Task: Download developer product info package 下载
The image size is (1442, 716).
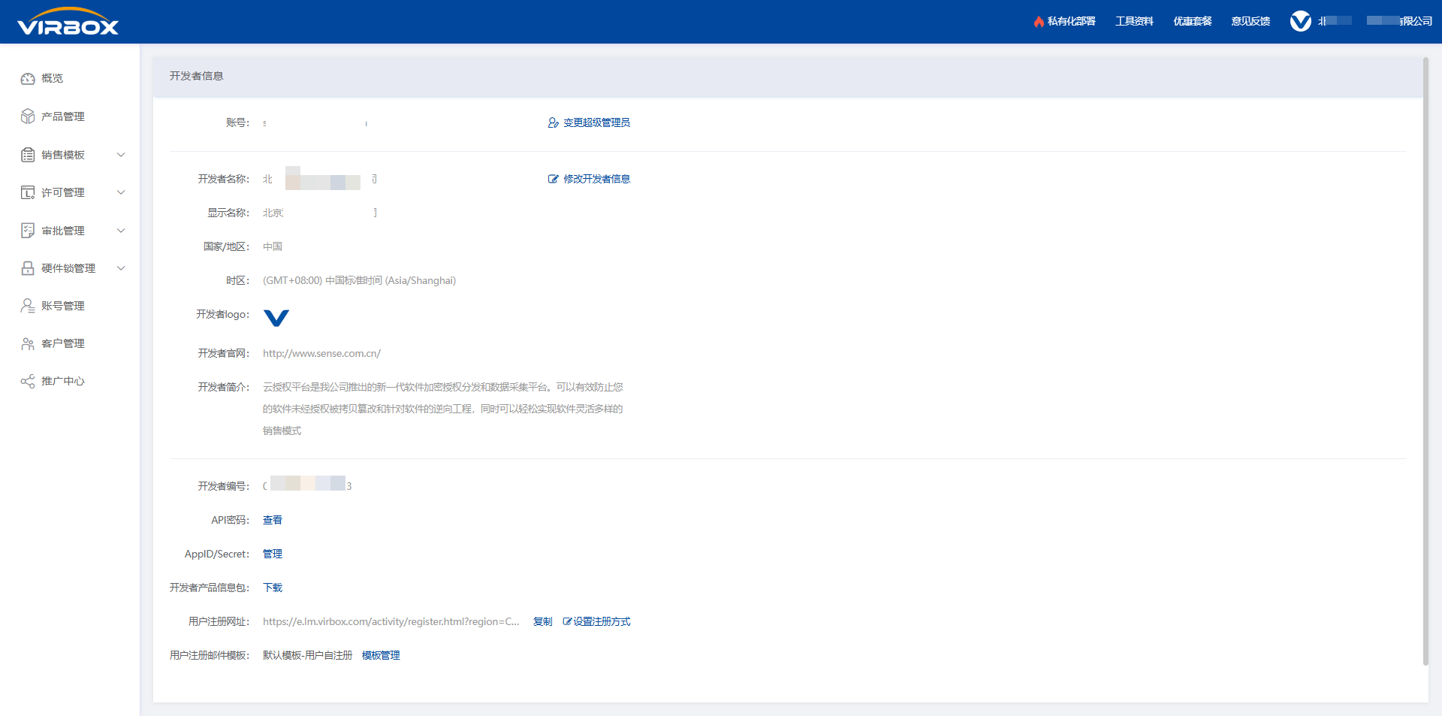Action: pyautogui.click(x=273, y=588)
